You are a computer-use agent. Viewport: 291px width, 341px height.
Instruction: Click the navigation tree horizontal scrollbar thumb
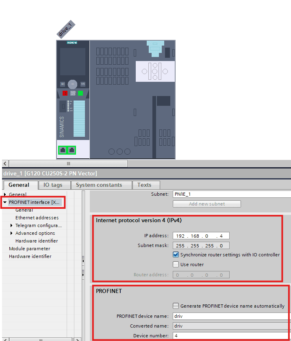[41, 339]
